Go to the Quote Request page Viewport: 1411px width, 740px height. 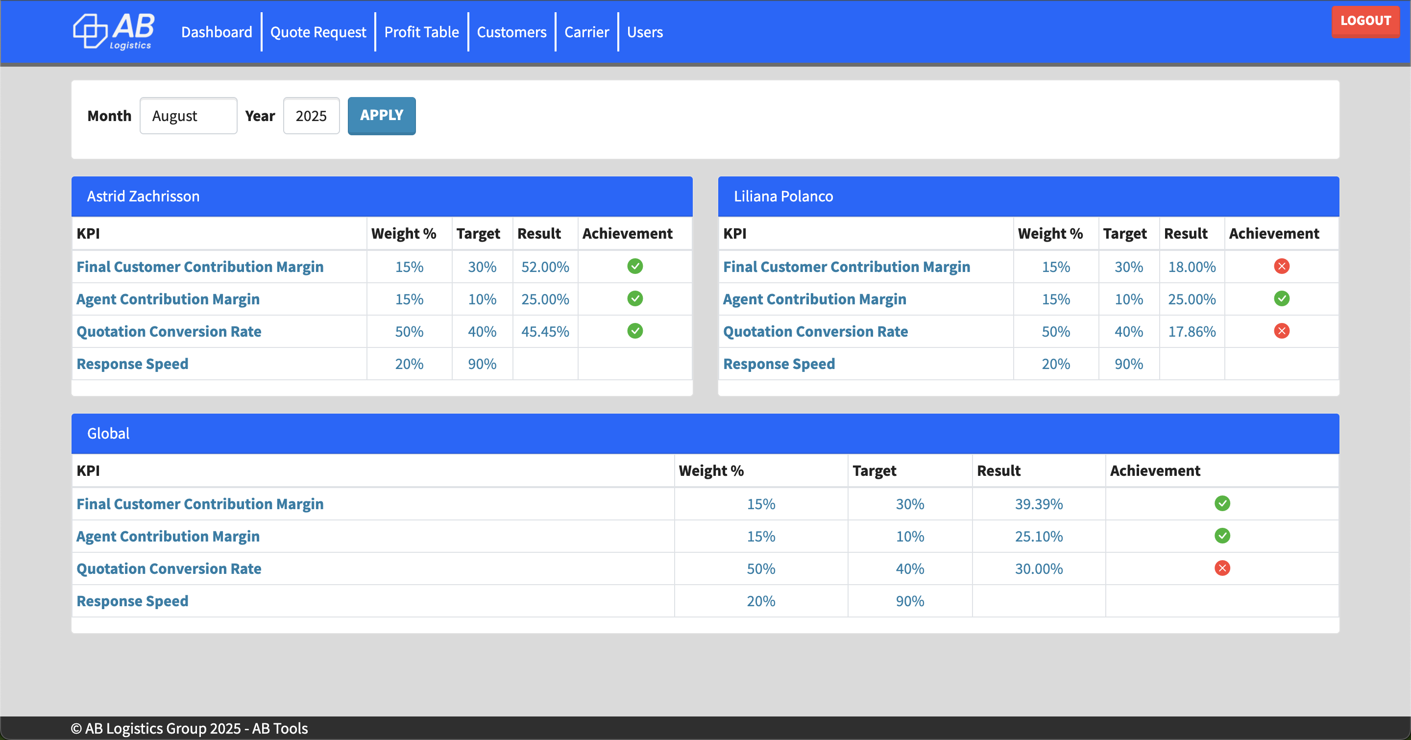(317, 32)
